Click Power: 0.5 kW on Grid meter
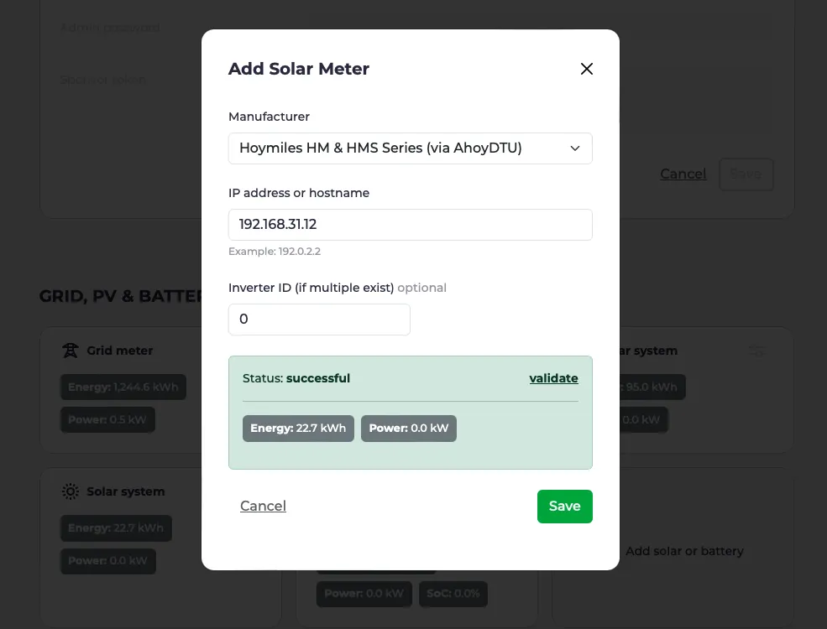 (x=107, y=420)
